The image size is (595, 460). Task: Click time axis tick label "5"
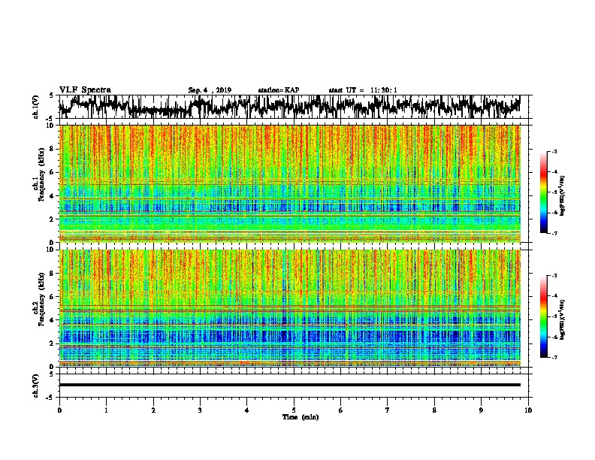pyautogui.click(x=294, y=410)
